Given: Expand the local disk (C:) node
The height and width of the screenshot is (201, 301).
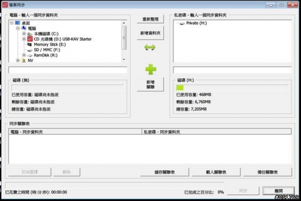Looking at the screenshot, I should 24,34.
